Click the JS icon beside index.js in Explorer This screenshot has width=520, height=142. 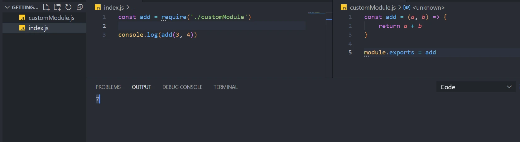pyautogui.click(x=22, y=28)
